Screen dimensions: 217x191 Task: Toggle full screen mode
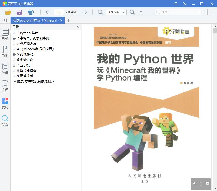[185, 4]
